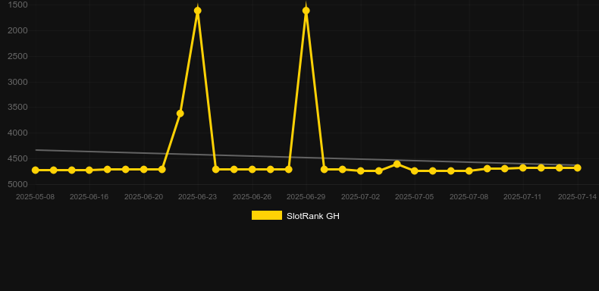Image resolution: width=599 pixels, height=291 pixels.
Task: Select the data point on 2025-07-02
Action: tap(360, 171)
